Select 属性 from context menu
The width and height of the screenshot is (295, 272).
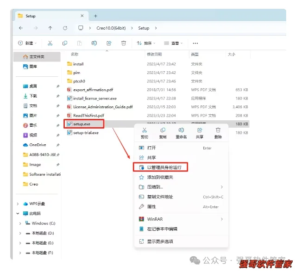181,207
